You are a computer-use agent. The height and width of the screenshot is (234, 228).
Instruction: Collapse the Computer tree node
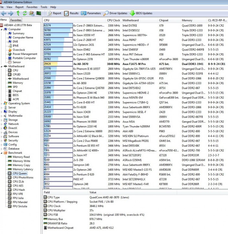click(2, 29)
